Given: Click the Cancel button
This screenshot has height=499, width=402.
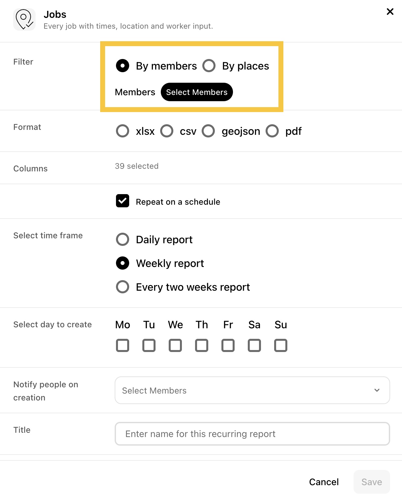Looking at the screenshot, I should 324,482.
